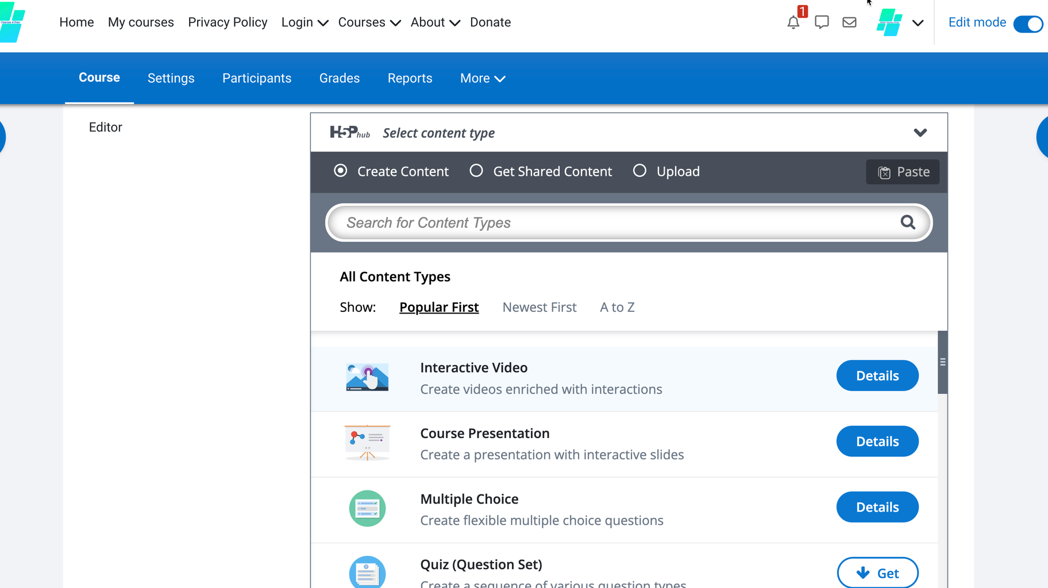Viewport: 1048px width, 588px height.
Task: Open My courses
Action: [x=141, y=22]
